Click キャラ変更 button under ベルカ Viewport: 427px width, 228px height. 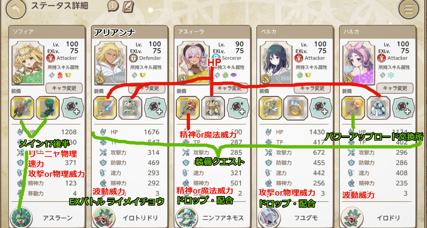312,88
